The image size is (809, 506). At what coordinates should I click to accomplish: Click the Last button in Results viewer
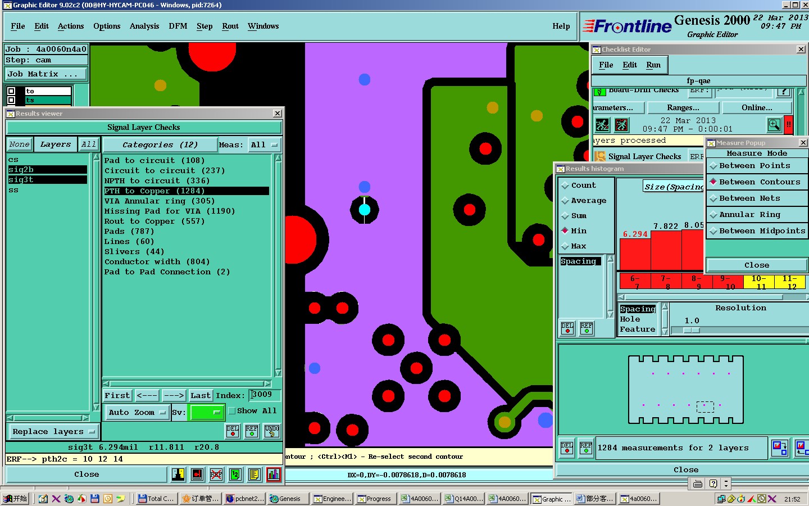pyautogui.click(x=201, y=395)
